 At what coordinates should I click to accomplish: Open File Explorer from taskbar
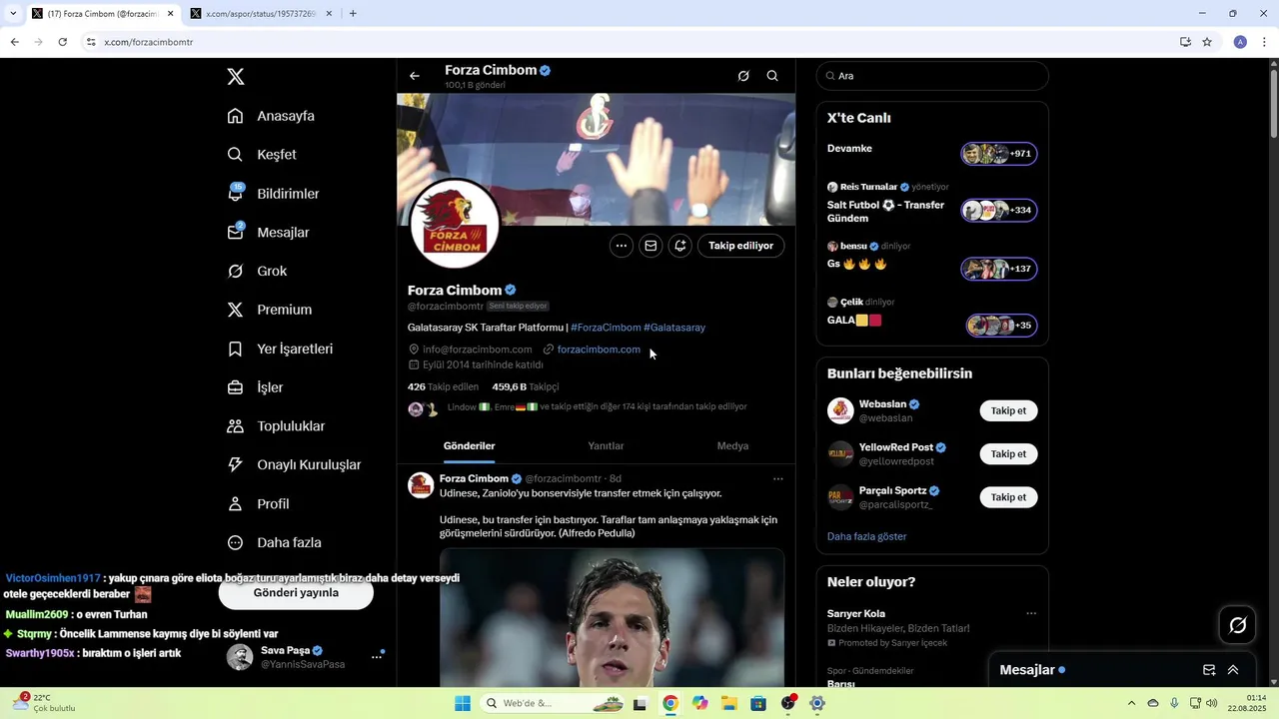pos(729,704)
